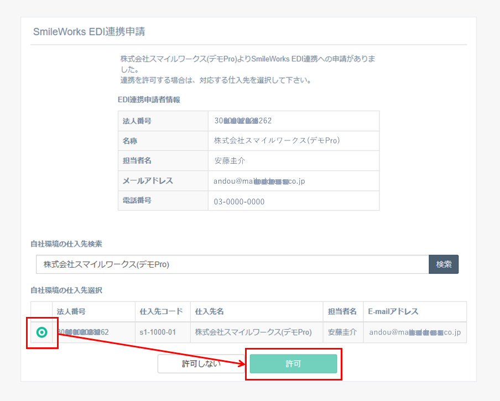This screenshot has height=401, width=500.
Task: Click the 法人番号 label in applicant info table
Action: 137,121
